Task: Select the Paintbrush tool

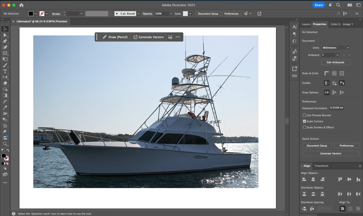Action: [5, 65]
